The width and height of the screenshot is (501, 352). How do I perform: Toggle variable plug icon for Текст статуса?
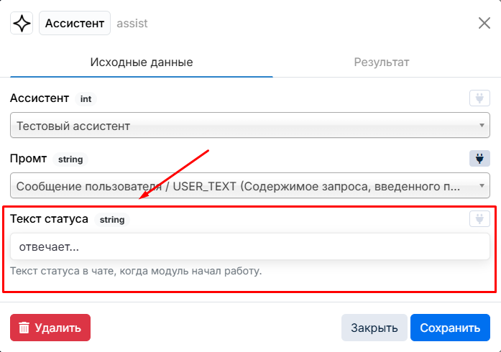479,219
